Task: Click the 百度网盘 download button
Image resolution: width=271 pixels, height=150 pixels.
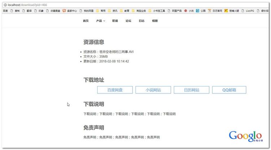Action: (x=115, y=90)
